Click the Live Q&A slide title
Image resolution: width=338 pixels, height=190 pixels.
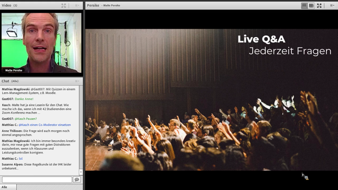262,39
